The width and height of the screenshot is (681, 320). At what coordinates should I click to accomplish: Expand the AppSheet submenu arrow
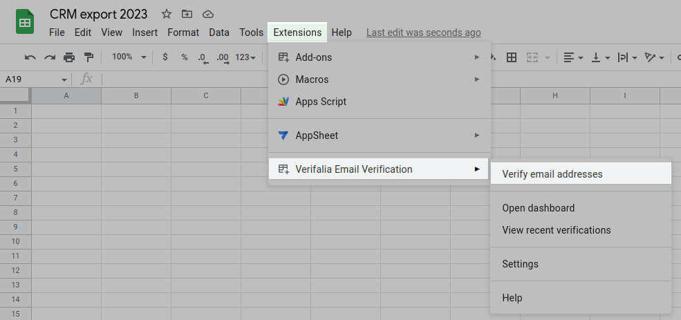click(477, 135)
